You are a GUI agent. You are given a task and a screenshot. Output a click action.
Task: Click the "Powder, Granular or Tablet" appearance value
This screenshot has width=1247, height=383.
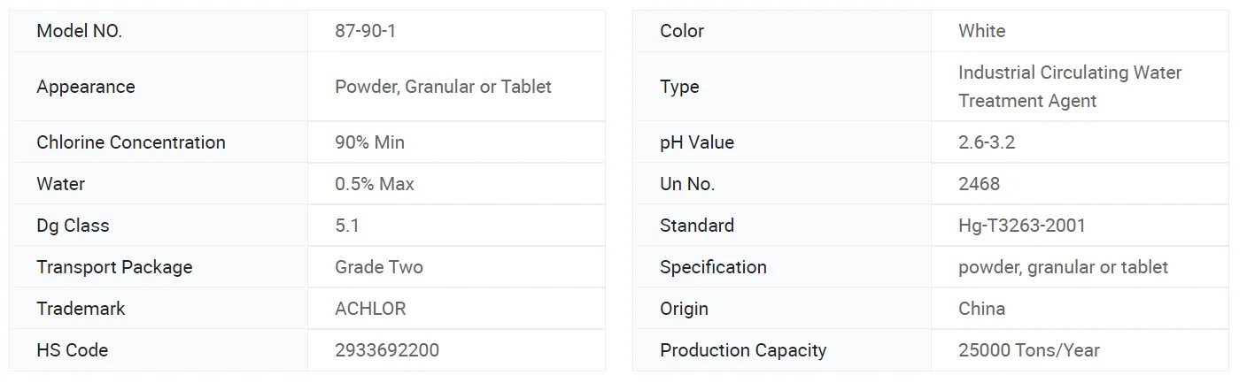tap(443, 87)
